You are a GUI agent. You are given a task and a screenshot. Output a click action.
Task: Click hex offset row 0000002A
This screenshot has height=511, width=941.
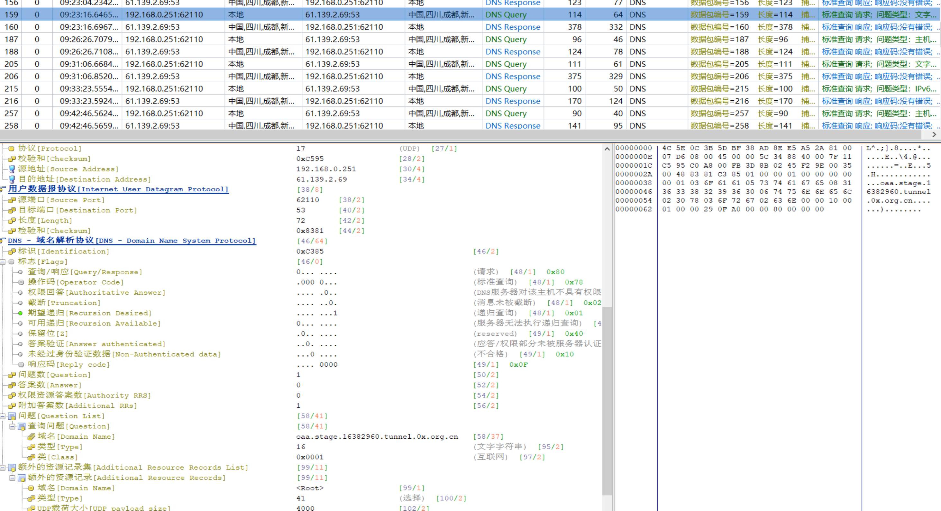[634, 174]
